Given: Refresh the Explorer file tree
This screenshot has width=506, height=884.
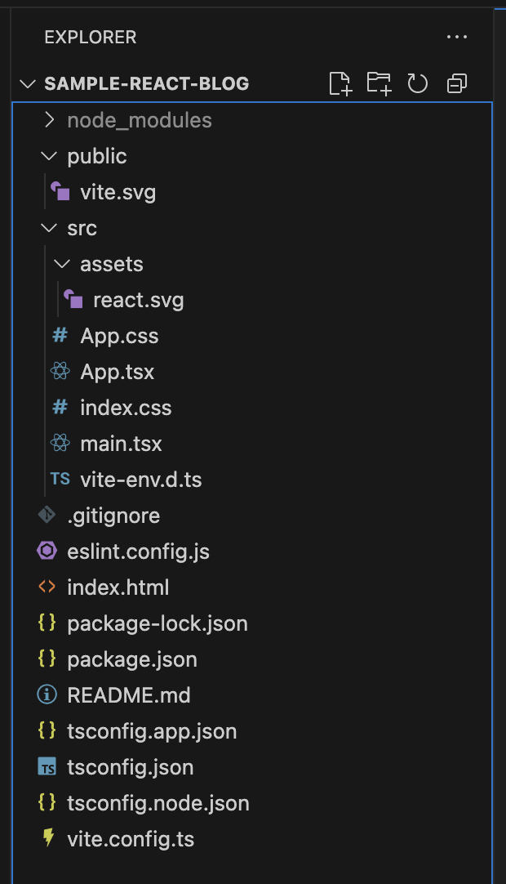Looking at the screenshot, I should click(417, 83).
